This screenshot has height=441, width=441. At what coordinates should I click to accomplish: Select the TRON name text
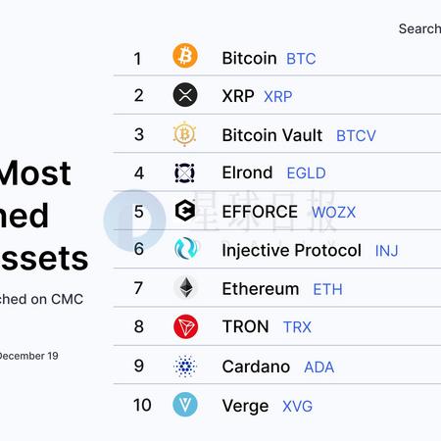point(246,326)
